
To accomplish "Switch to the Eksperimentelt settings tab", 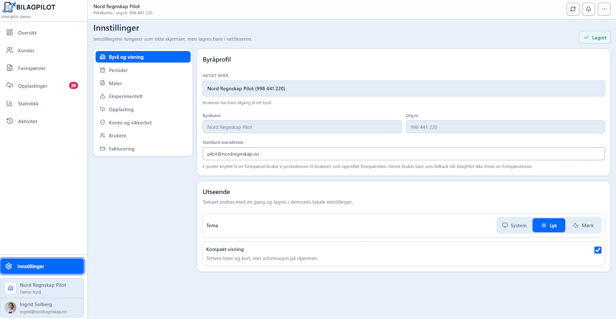I will [x=143, y=96].
